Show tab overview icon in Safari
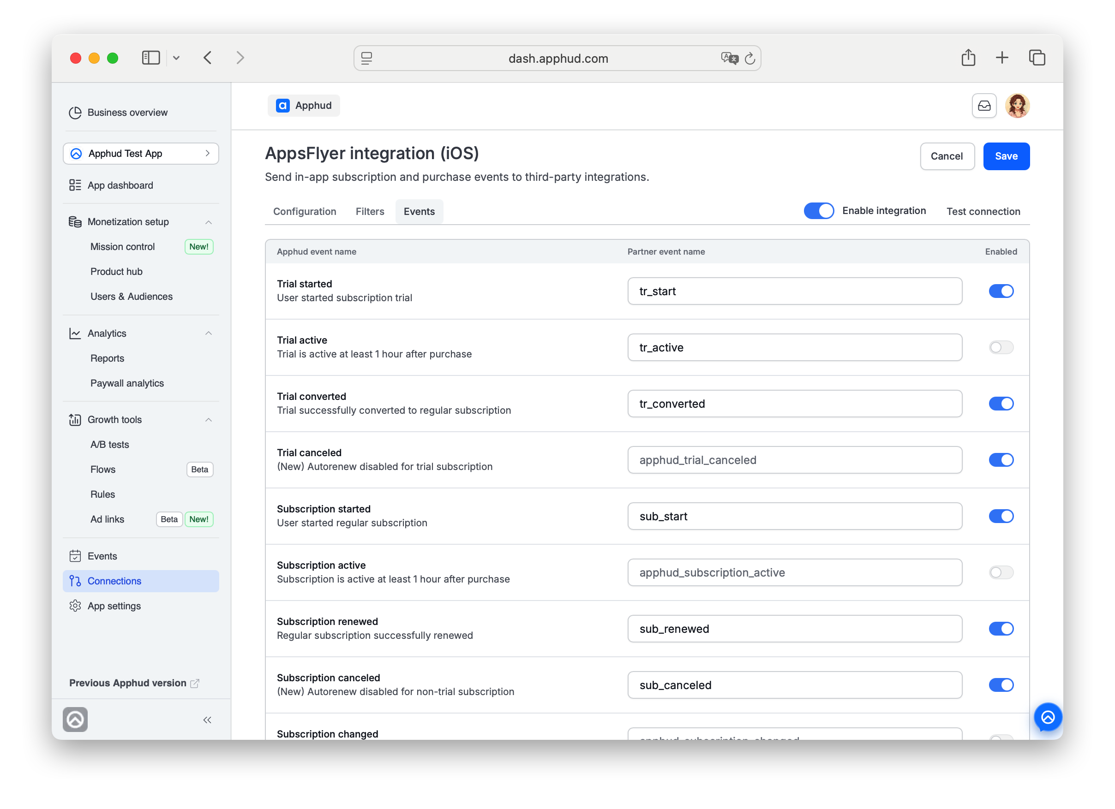This screenshot has width=1115, height=809. point(1037,58)
